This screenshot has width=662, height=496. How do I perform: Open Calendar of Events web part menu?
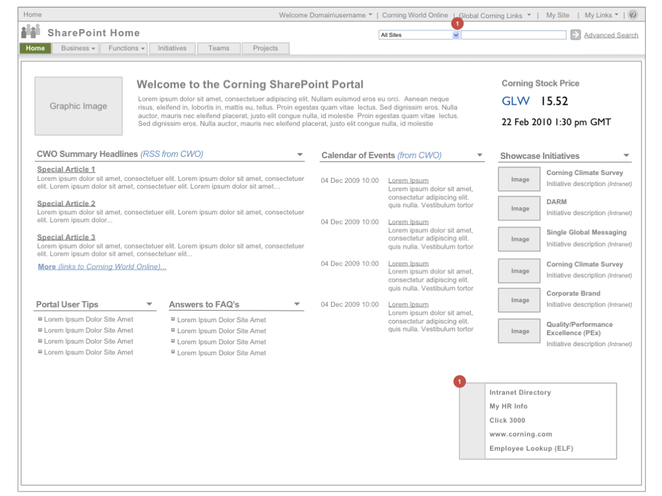[x=480, y=155]
